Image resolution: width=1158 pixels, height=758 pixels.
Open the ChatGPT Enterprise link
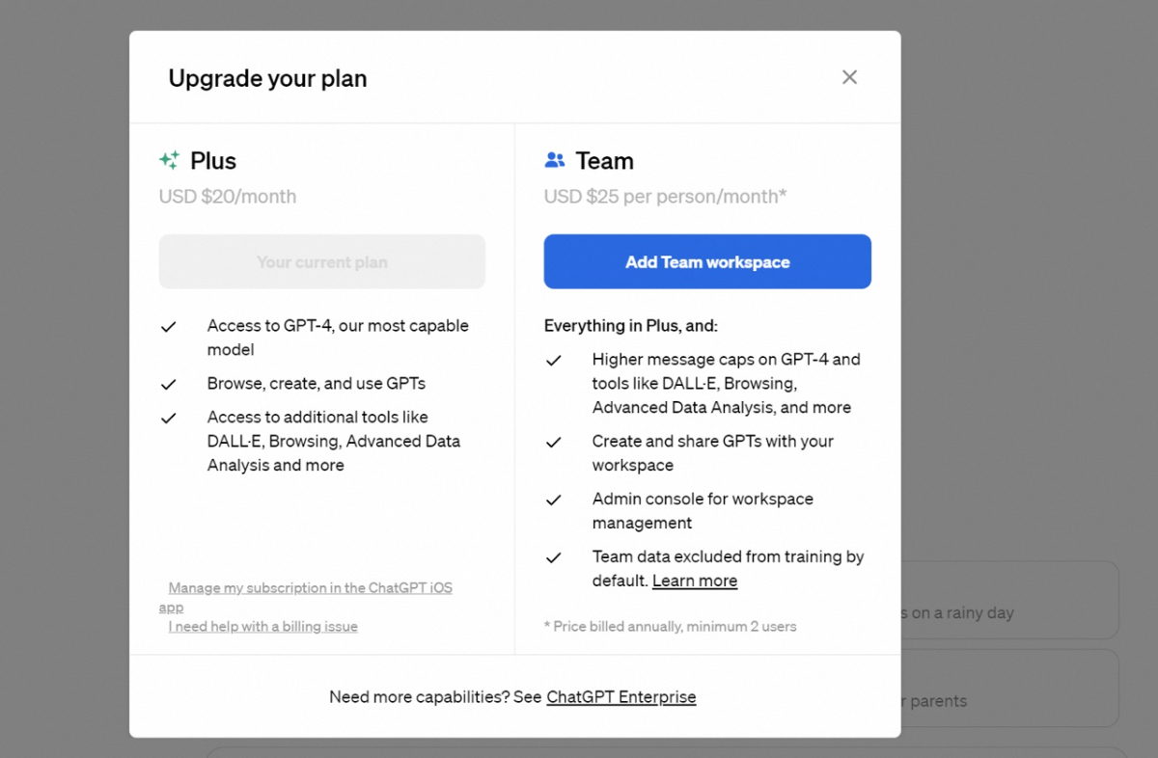[x=621, y=697]
